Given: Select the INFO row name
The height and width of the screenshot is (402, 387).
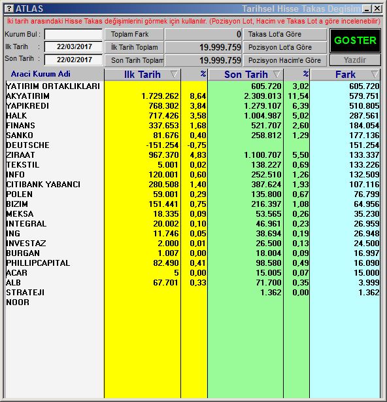Looking at the screenshot, I should tap(15, 175).
